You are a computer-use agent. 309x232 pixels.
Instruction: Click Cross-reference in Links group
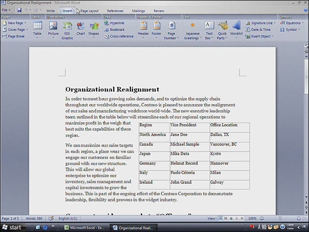pyautogui.click(x=119, y=37)
